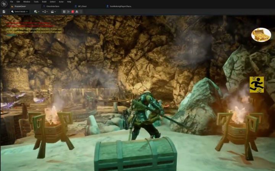Switch to the FrozenCove level tab
This screenshot has height=171, width=275.
25,6
